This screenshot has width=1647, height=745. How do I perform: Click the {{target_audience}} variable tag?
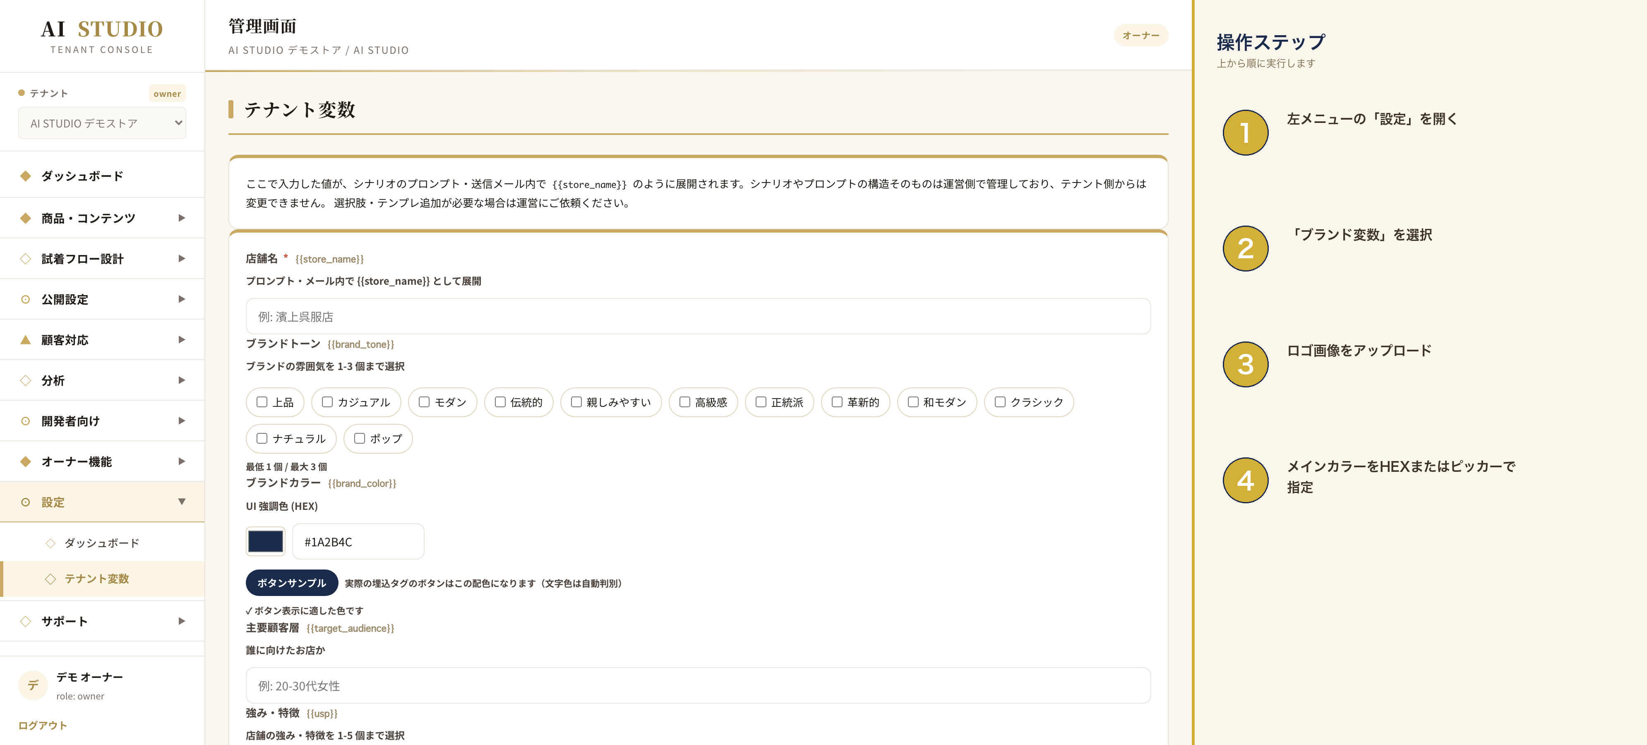pos(351,628)
